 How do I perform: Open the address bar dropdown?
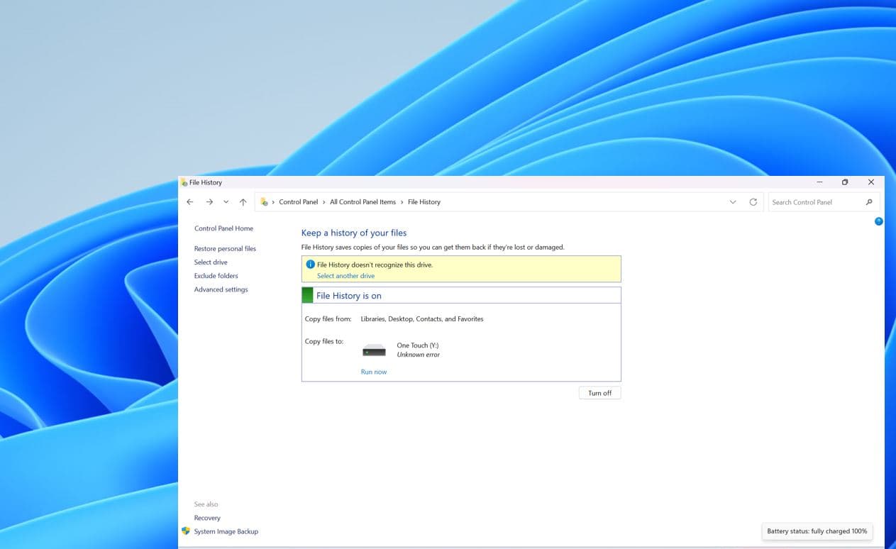tap(733, 201)
